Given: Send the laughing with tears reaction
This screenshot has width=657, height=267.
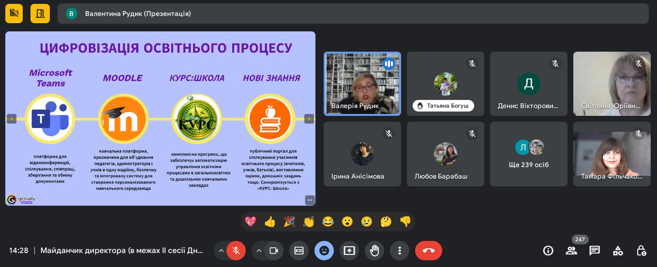Looking at the screenshot, I should point(328,222).
